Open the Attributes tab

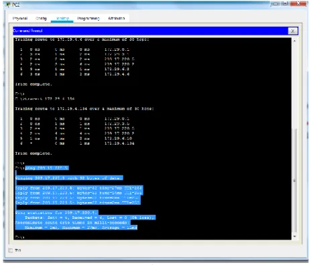tap(116, 18)
